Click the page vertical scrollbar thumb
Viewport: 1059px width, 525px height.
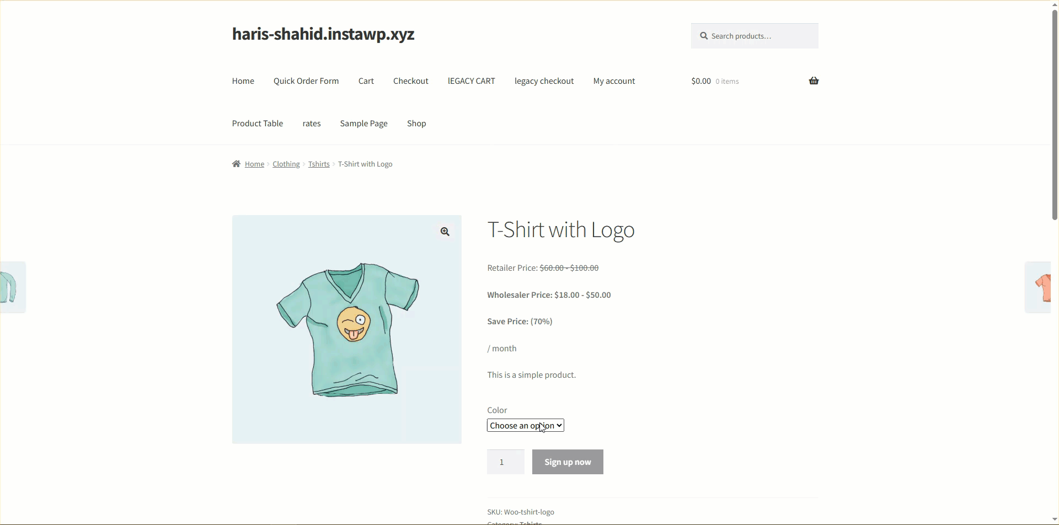pyautogui.click(x=1055, y=115)
